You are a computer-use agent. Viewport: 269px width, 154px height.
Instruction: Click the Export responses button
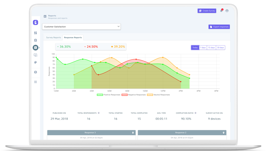pyautogui.click(x=219, y=27)
